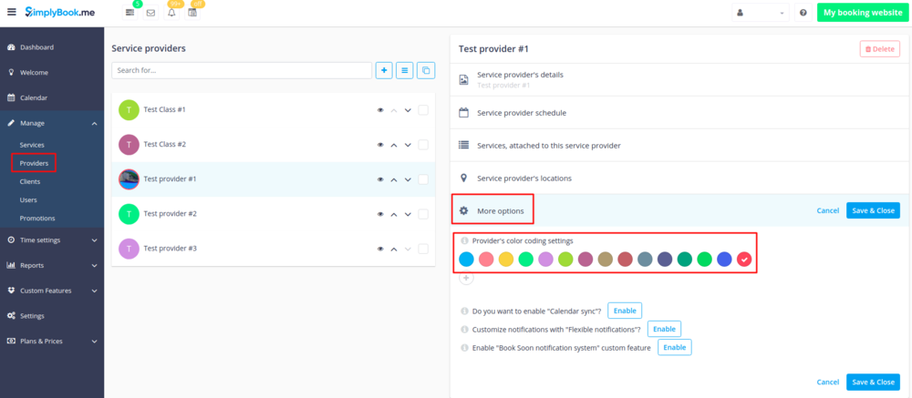Add a new color with plus circle

(466, 278)
